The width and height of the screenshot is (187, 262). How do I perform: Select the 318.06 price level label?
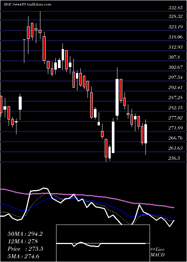175,37
